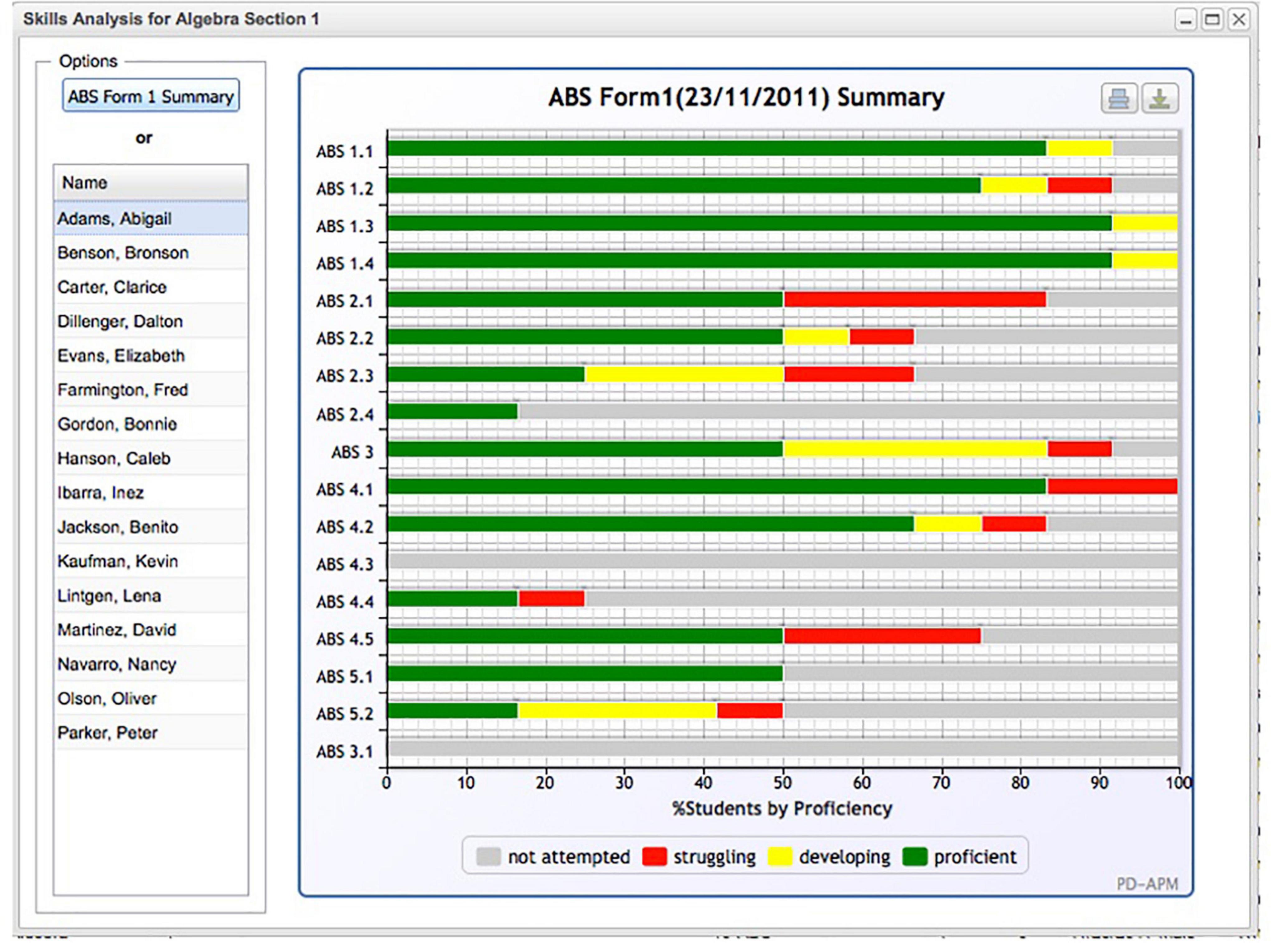Select student Martinez, David

pos(151,630)
